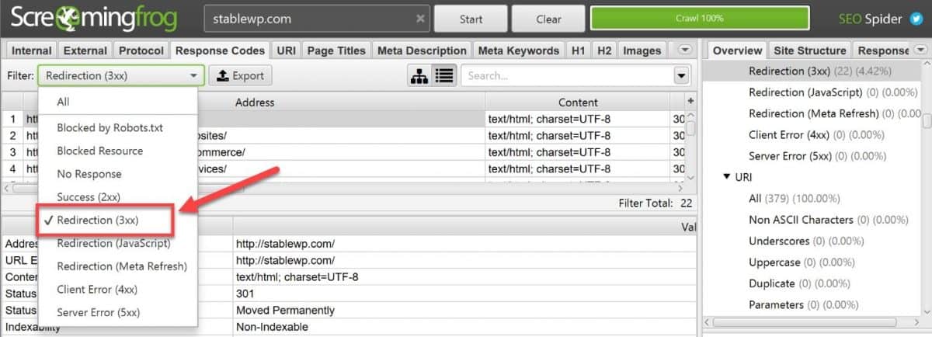Open the Site Structure tab
The width and height of the screenshot is (932, 337).
point(810,50)
